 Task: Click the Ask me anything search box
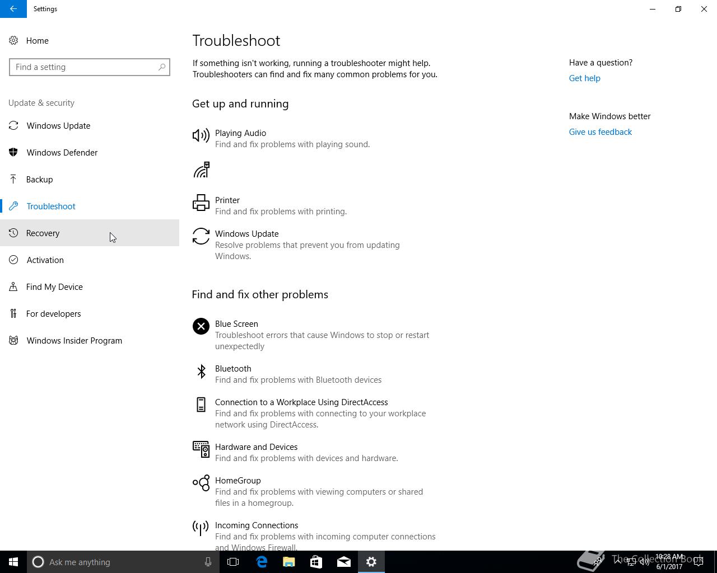click(x=123, y=562)
